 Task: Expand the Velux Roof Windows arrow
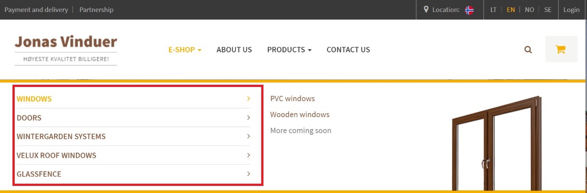pos(248,155)
